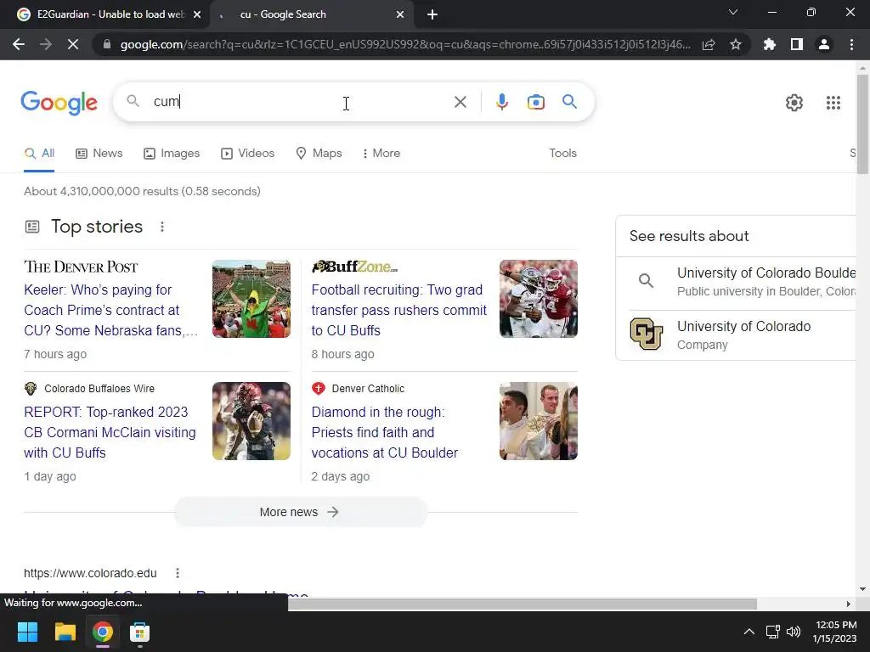Click the Denver Post logo
This screenshot has height=652, width=870.
pyautogui.click(x=81, y=267)
